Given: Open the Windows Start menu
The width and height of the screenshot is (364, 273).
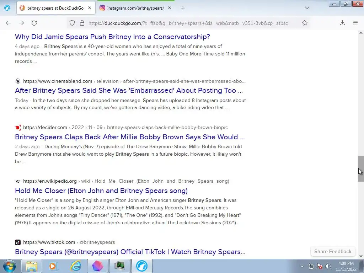Looking at the screenshot, I should click(10, 266).
